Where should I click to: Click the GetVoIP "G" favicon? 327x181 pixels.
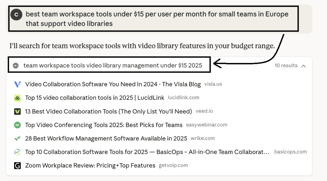[18, 166]
